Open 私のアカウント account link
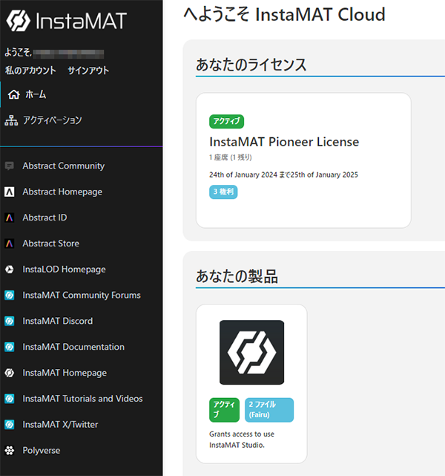This screenshot has height=476, width=445. tap(30, 71)
